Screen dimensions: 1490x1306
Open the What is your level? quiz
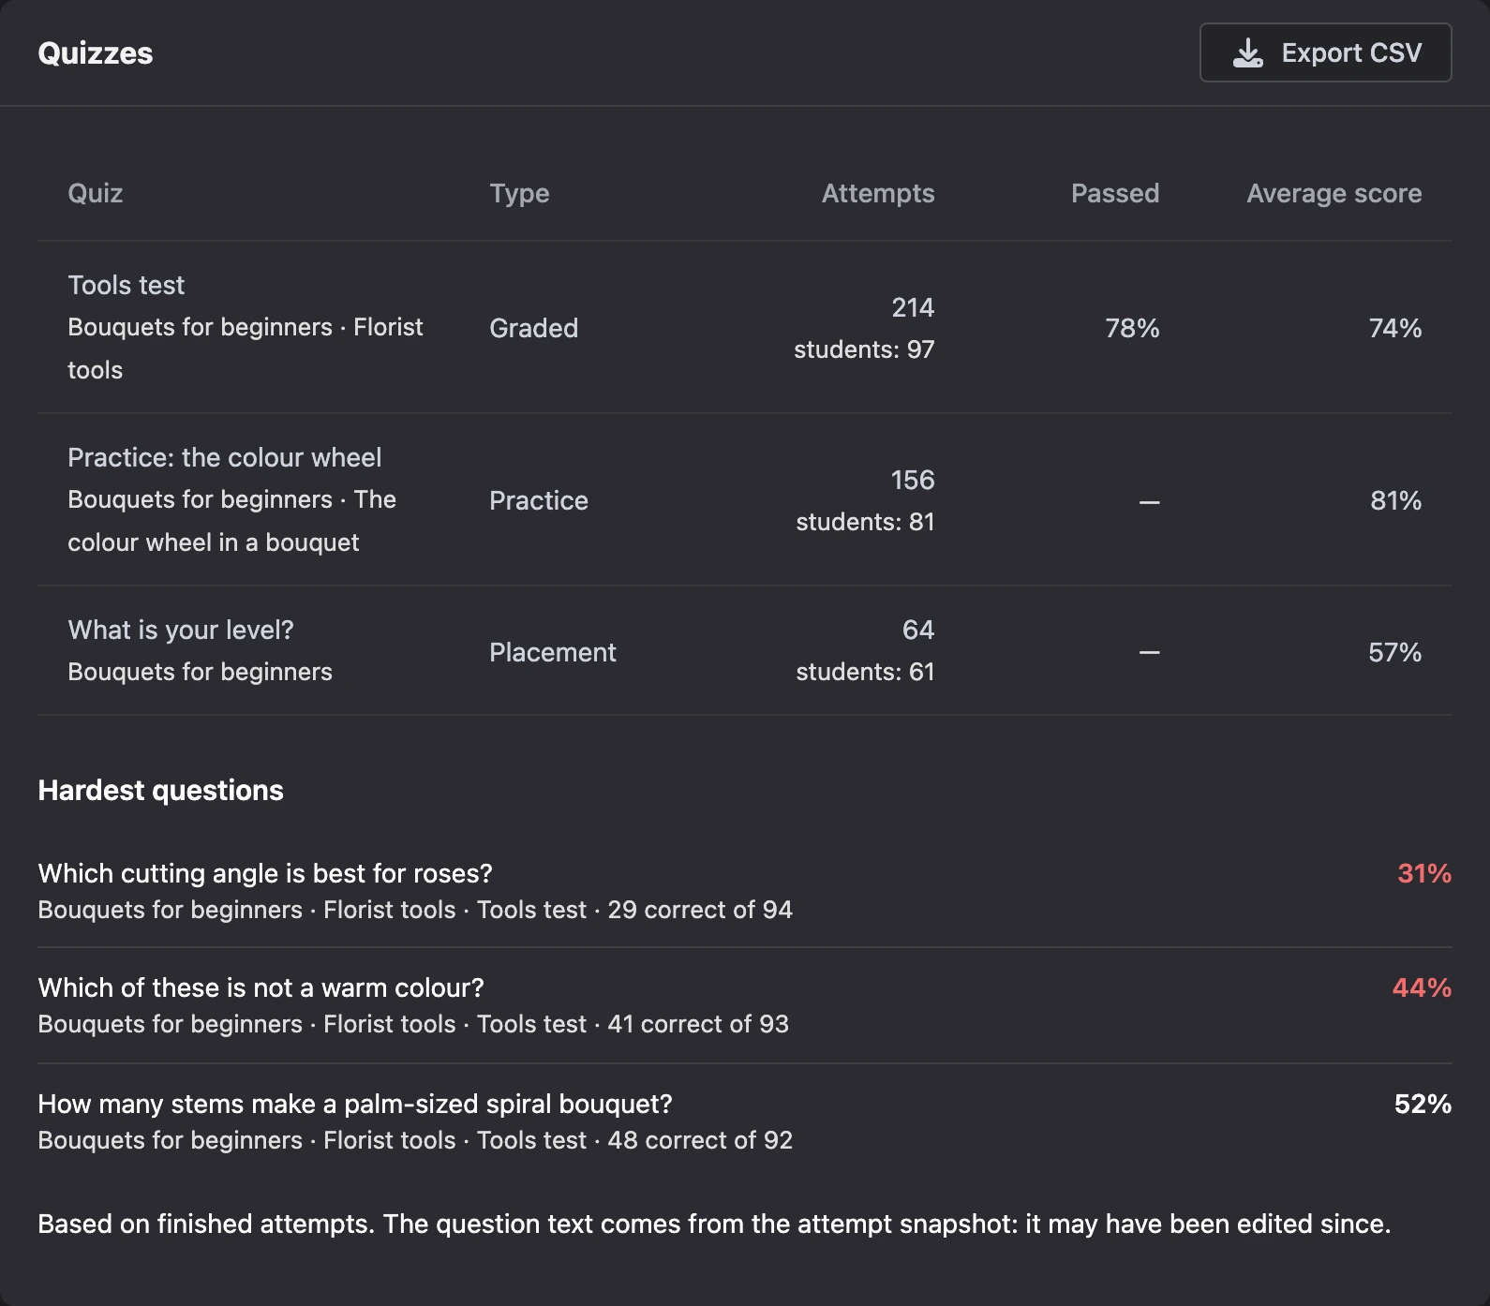745,651
